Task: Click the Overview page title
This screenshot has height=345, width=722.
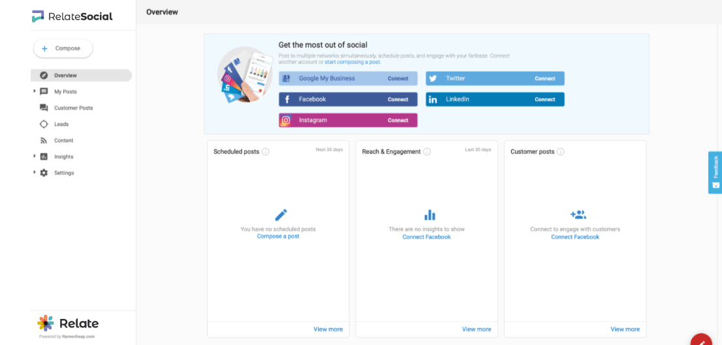Action: coord(162,12)
